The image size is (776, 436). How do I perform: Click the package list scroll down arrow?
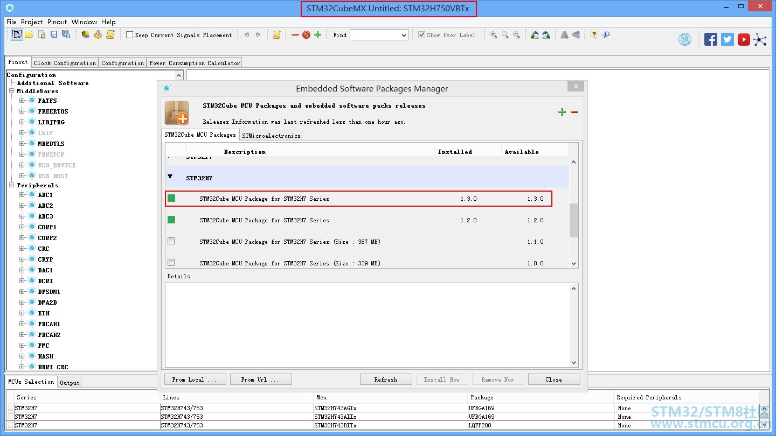(573, 264)
